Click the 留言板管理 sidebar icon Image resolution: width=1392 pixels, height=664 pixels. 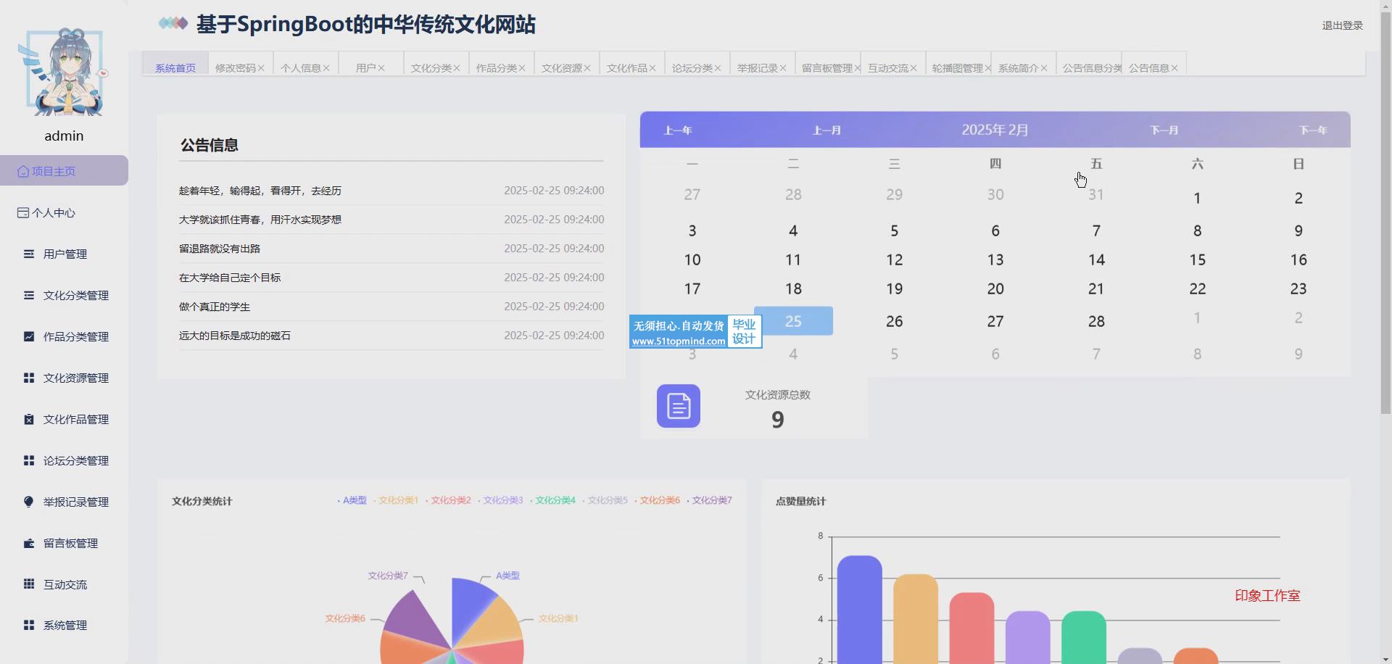[29, 543]
